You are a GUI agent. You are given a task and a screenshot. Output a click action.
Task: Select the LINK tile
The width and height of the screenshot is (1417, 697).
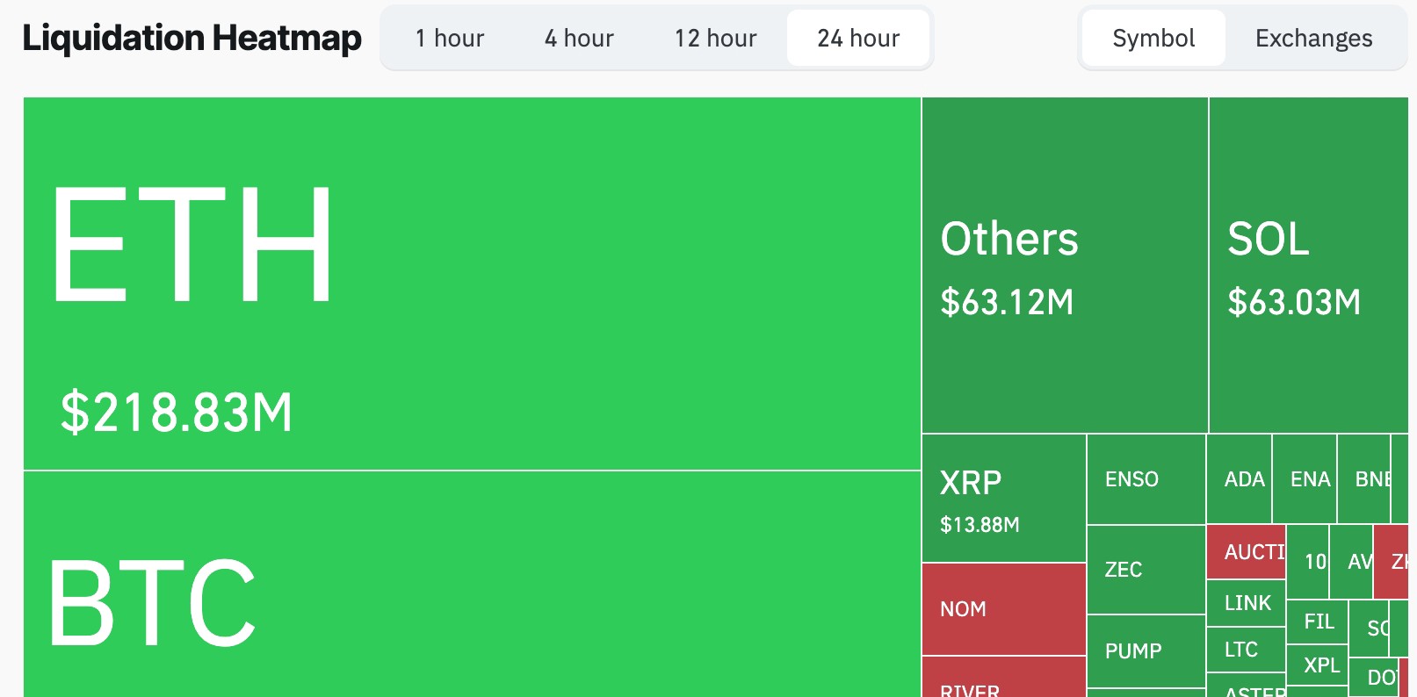[x=1246, y=603]
